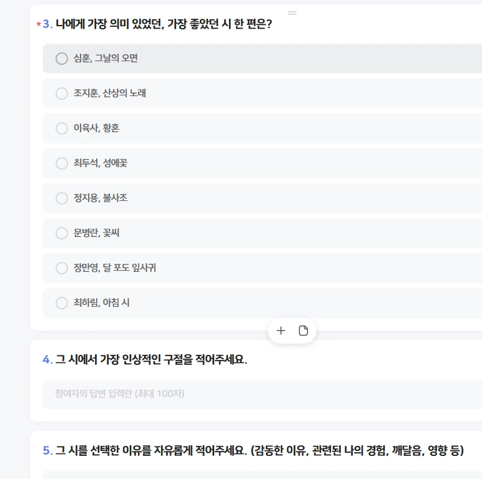This screenshot has height=479, width=482.
Task: Click the blue number 4 question label
Action: coord(47,359)
